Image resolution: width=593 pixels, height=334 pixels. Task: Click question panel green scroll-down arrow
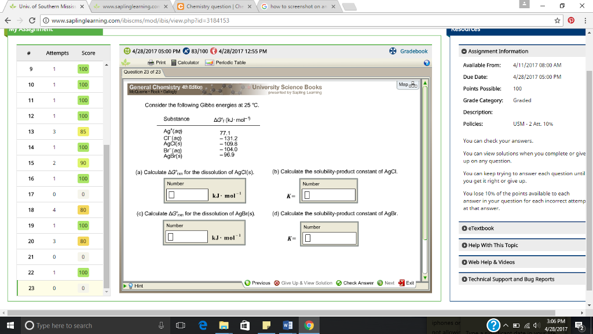coord(425,278)
